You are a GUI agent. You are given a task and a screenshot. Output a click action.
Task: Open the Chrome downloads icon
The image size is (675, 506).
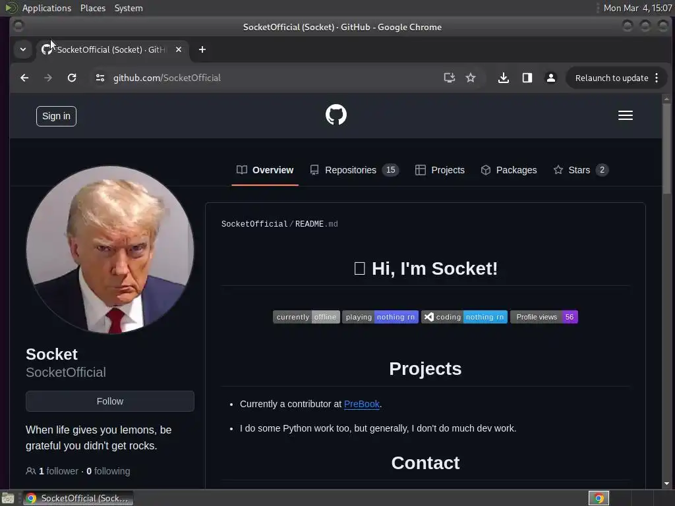pos(503,78)
